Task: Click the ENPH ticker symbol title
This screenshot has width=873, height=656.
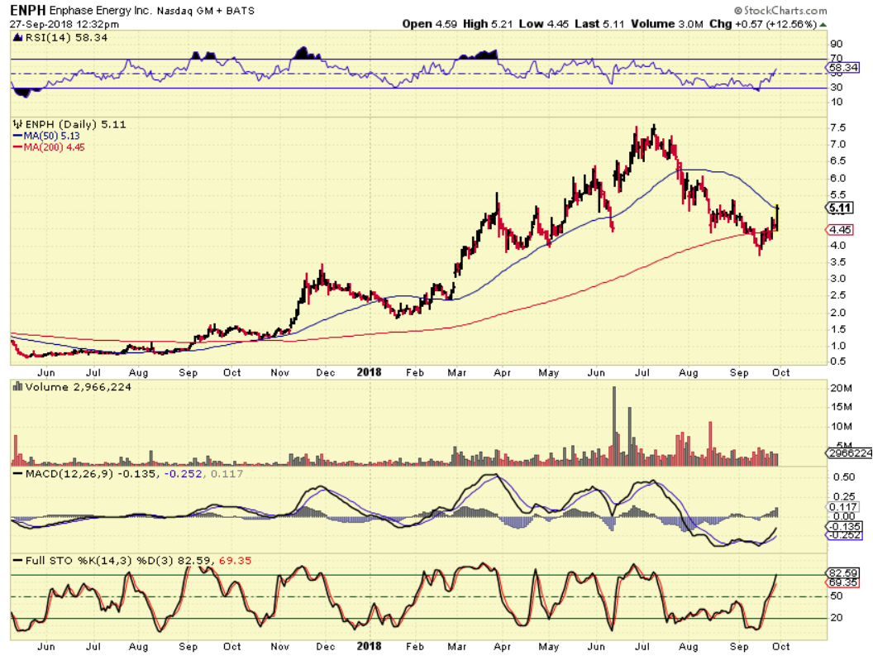Action: pyautogui.click(x=28, y=10)
